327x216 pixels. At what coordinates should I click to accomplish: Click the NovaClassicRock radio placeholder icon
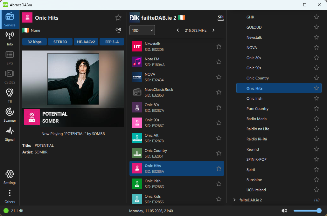[x=137, y=92]
